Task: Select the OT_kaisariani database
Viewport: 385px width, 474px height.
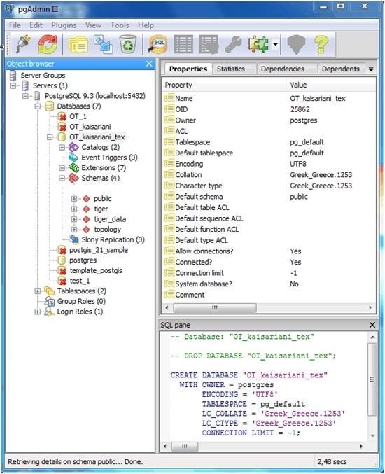Action: click(x=90, y=127)
